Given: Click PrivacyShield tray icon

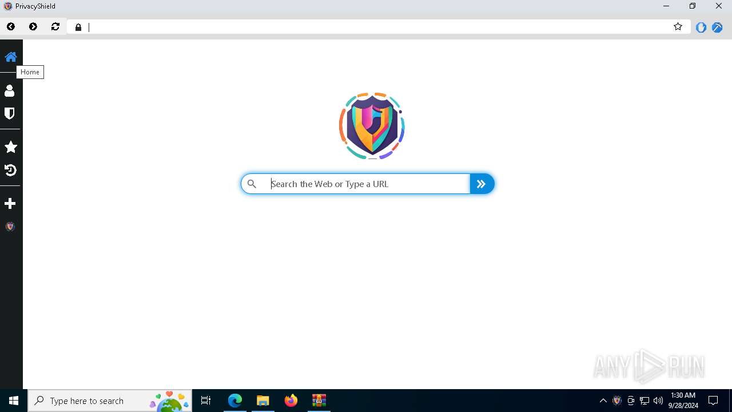Looking at the screenshot, I should (617, 401).
